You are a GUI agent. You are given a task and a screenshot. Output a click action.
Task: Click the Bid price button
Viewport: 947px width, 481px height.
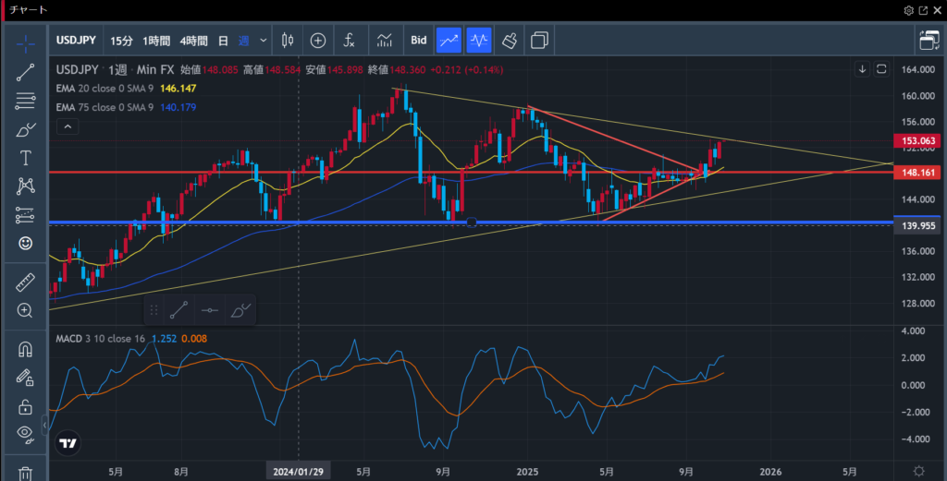click(419, 41)
